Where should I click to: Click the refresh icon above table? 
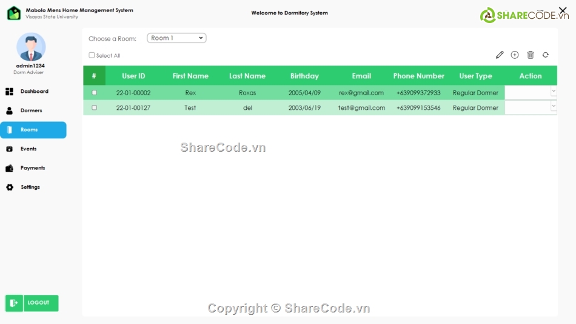point(546,55)
